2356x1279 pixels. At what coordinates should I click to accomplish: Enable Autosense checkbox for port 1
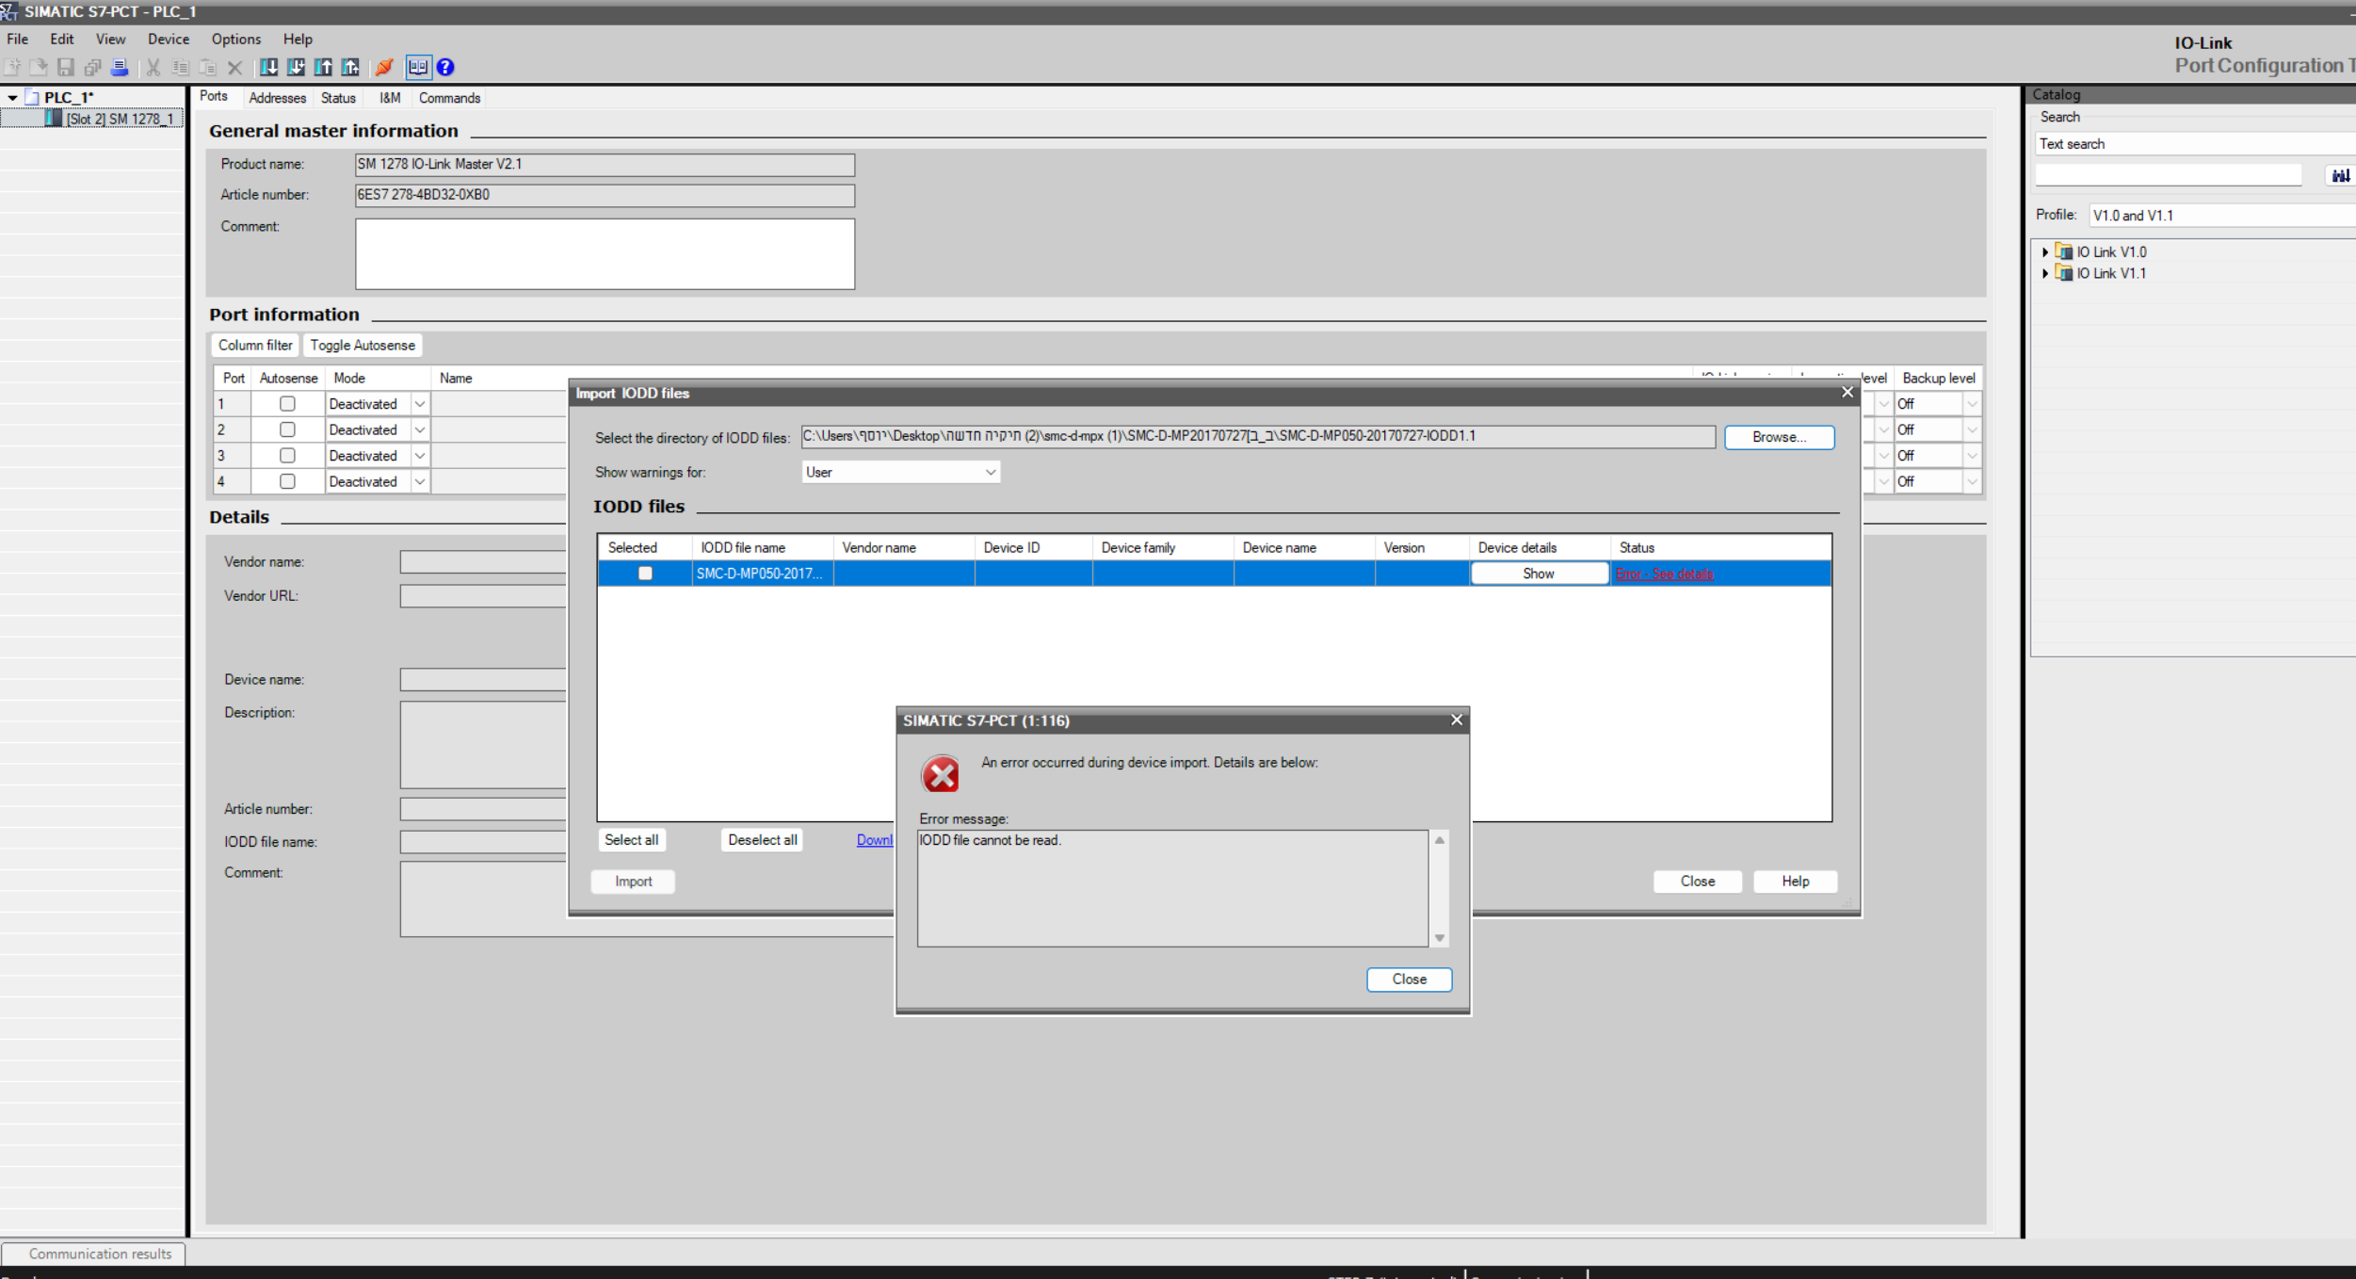[x=287, y=403]
